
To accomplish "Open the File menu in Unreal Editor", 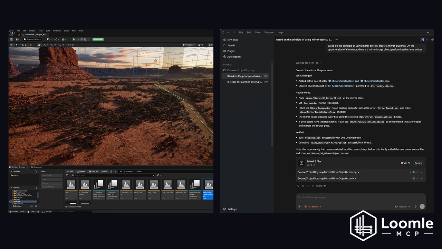I will [x=18, y=31].
